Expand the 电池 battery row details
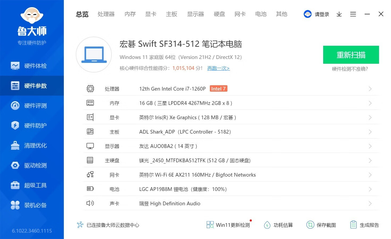Screen dimensions: 391x239 pyautogui.click(x=370, y=189)
